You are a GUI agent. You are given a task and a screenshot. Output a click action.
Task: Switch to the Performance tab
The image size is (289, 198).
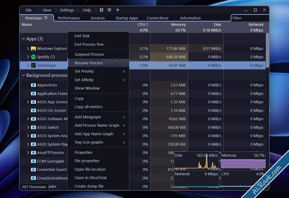pos(69,18)
